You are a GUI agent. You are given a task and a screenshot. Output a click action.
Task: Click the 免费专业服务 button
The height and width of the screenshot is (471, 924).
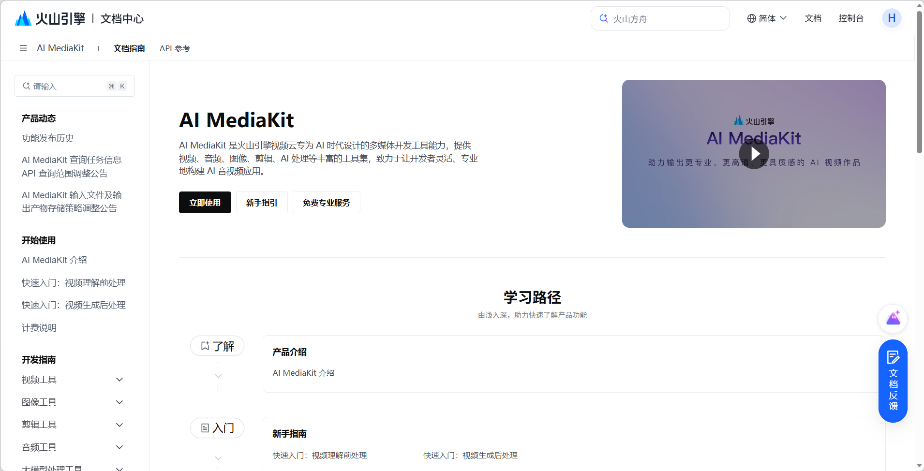point(327,202)
